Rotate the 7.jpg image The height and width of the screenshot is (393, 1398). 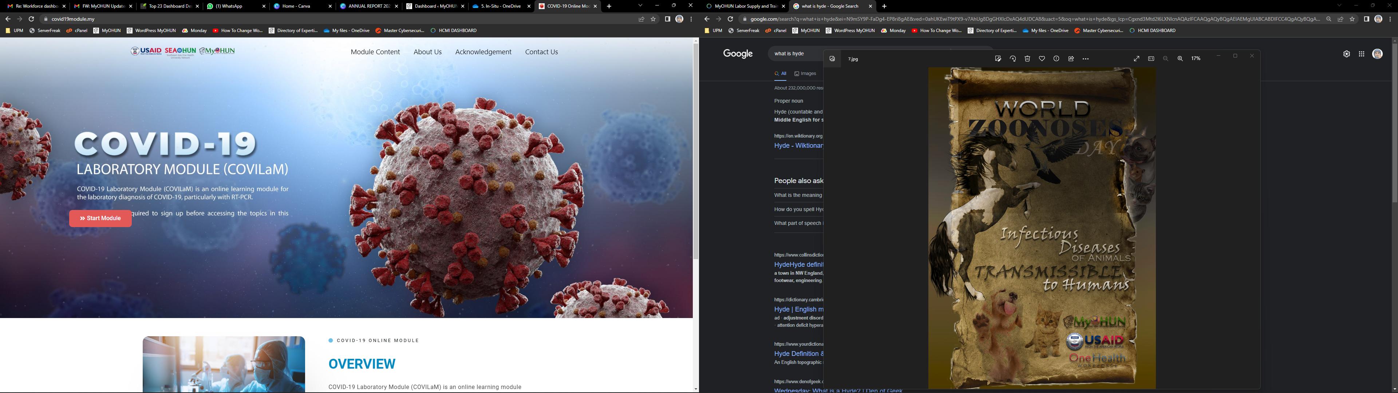tap(1013, 59)
